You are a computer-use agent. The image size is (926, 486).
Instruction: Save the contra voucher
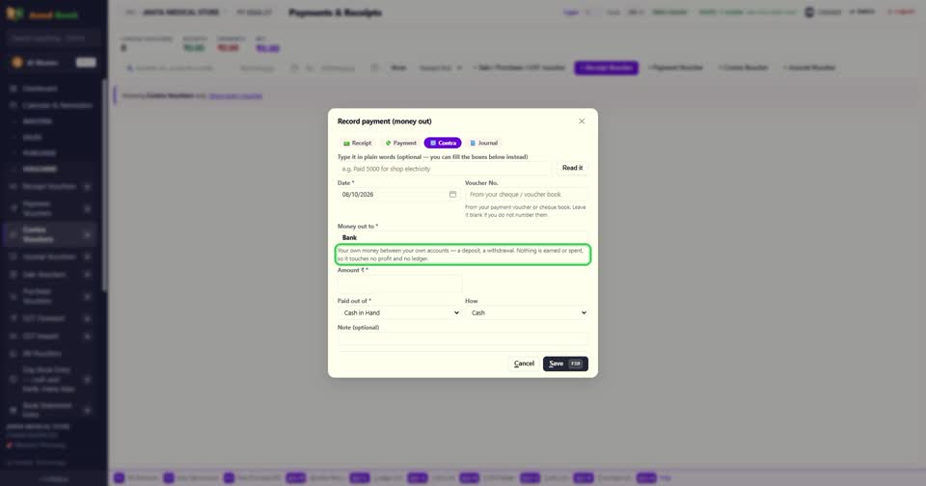point(565,364)
